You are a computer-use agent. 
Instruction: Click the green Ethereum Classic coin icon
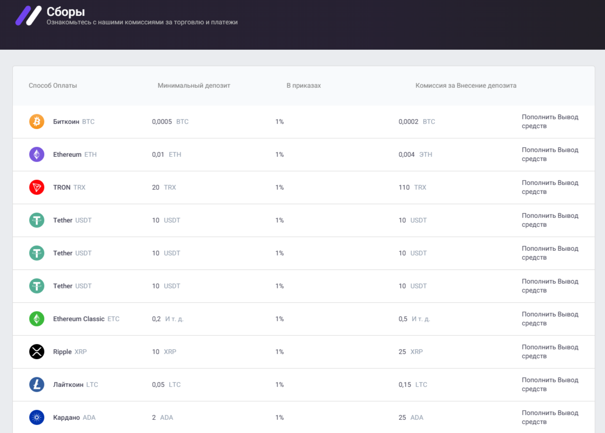click(x=37, y=319)
